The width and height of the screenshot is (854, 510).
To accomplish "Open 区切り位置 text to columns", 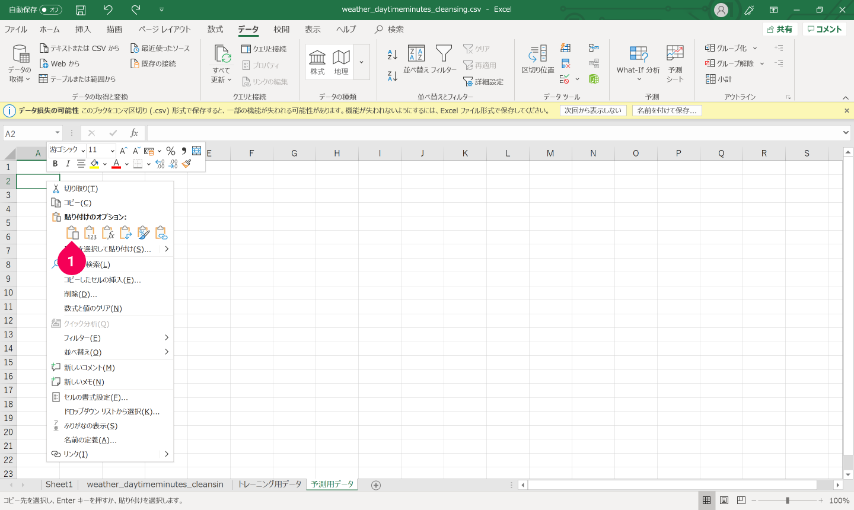I will point(538,59).
